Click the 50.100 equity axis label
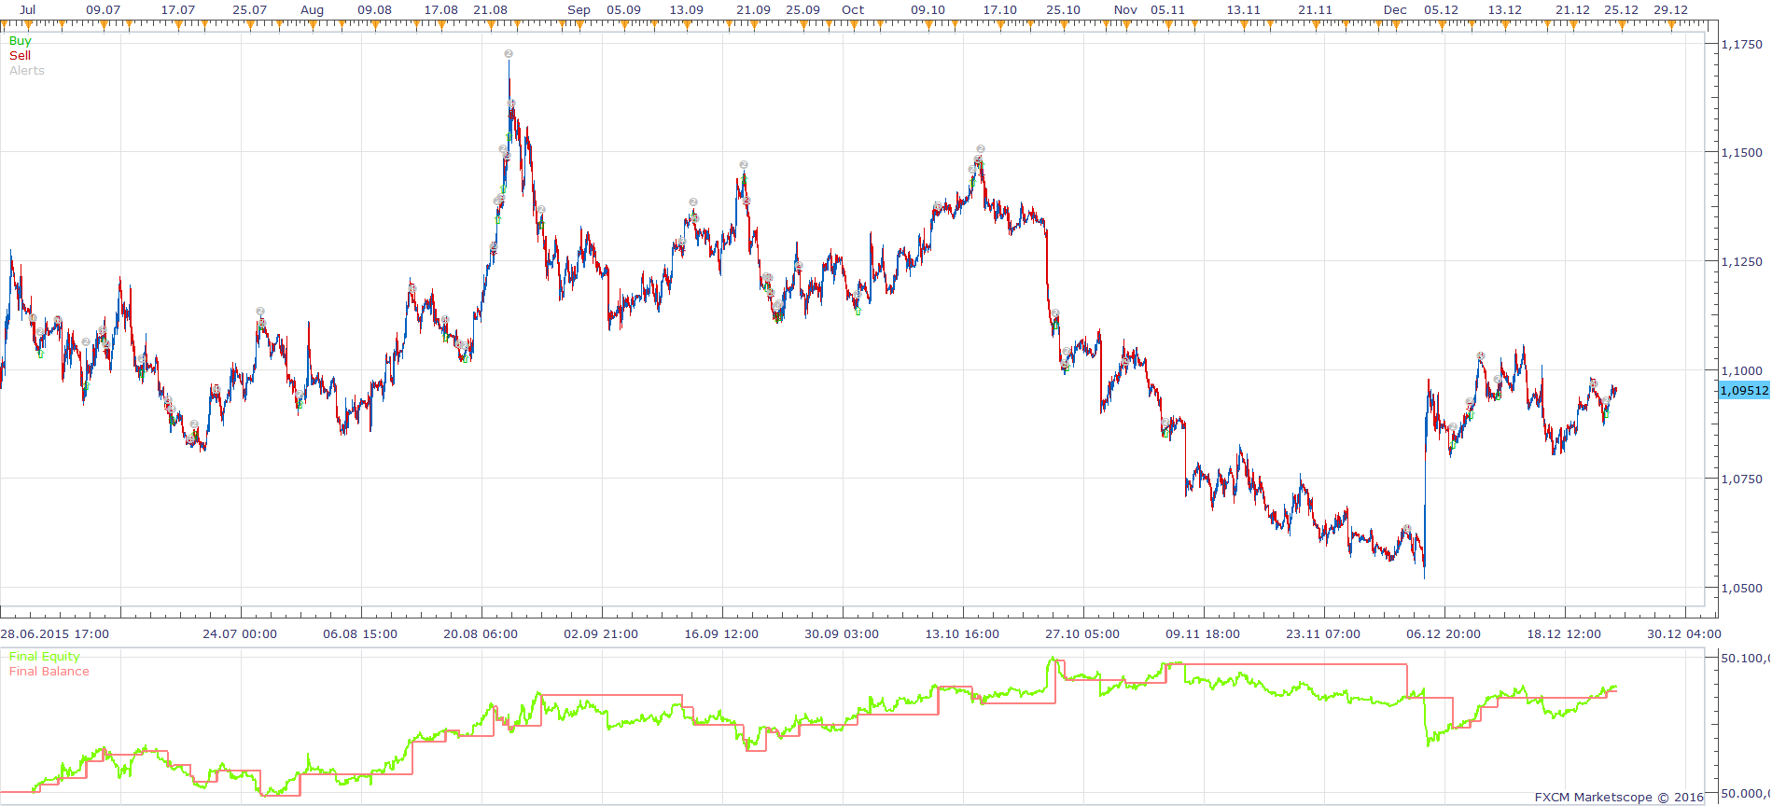The height and width of the screenshot is (806, 1772). (x=1745, y=659)
